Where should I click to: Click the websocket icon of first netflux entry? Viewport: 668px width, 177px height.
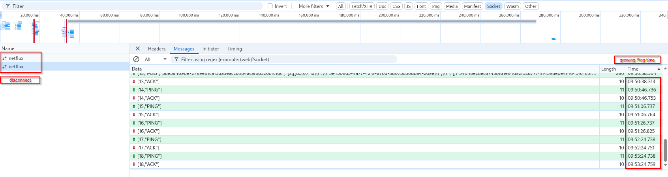(x=4, y=58)
